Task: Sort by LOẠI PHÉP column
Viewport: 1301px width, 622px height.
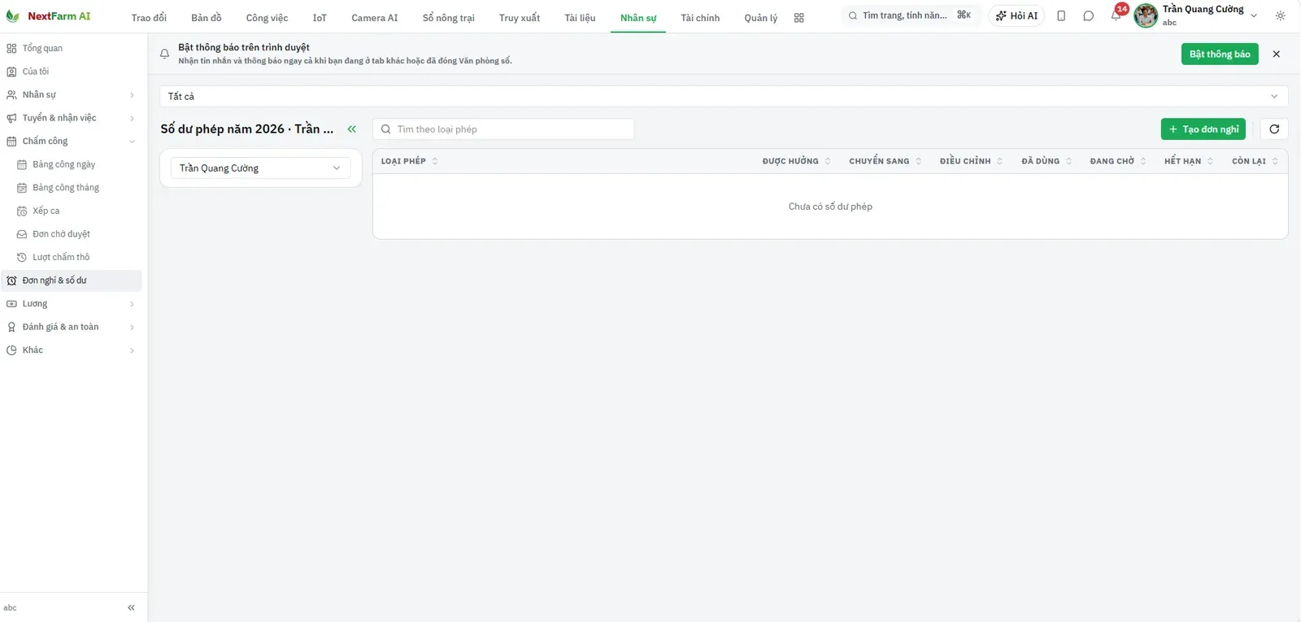Action: [409, 161]
